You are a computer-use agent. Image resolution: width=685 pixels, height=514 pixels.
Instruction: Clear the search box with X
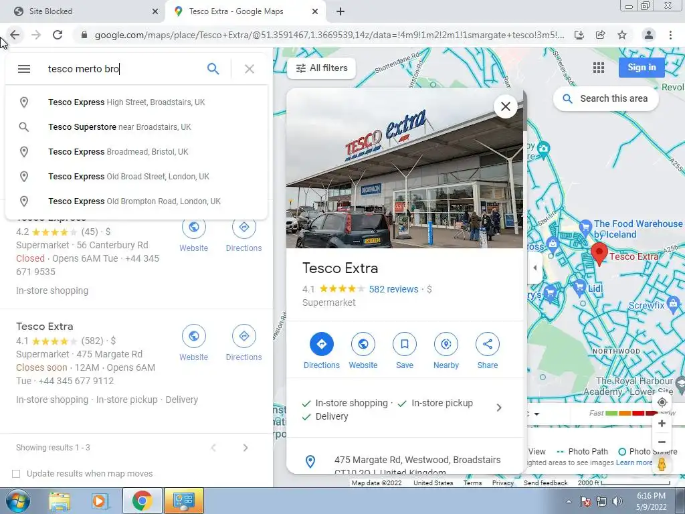(x=250, y=69)
